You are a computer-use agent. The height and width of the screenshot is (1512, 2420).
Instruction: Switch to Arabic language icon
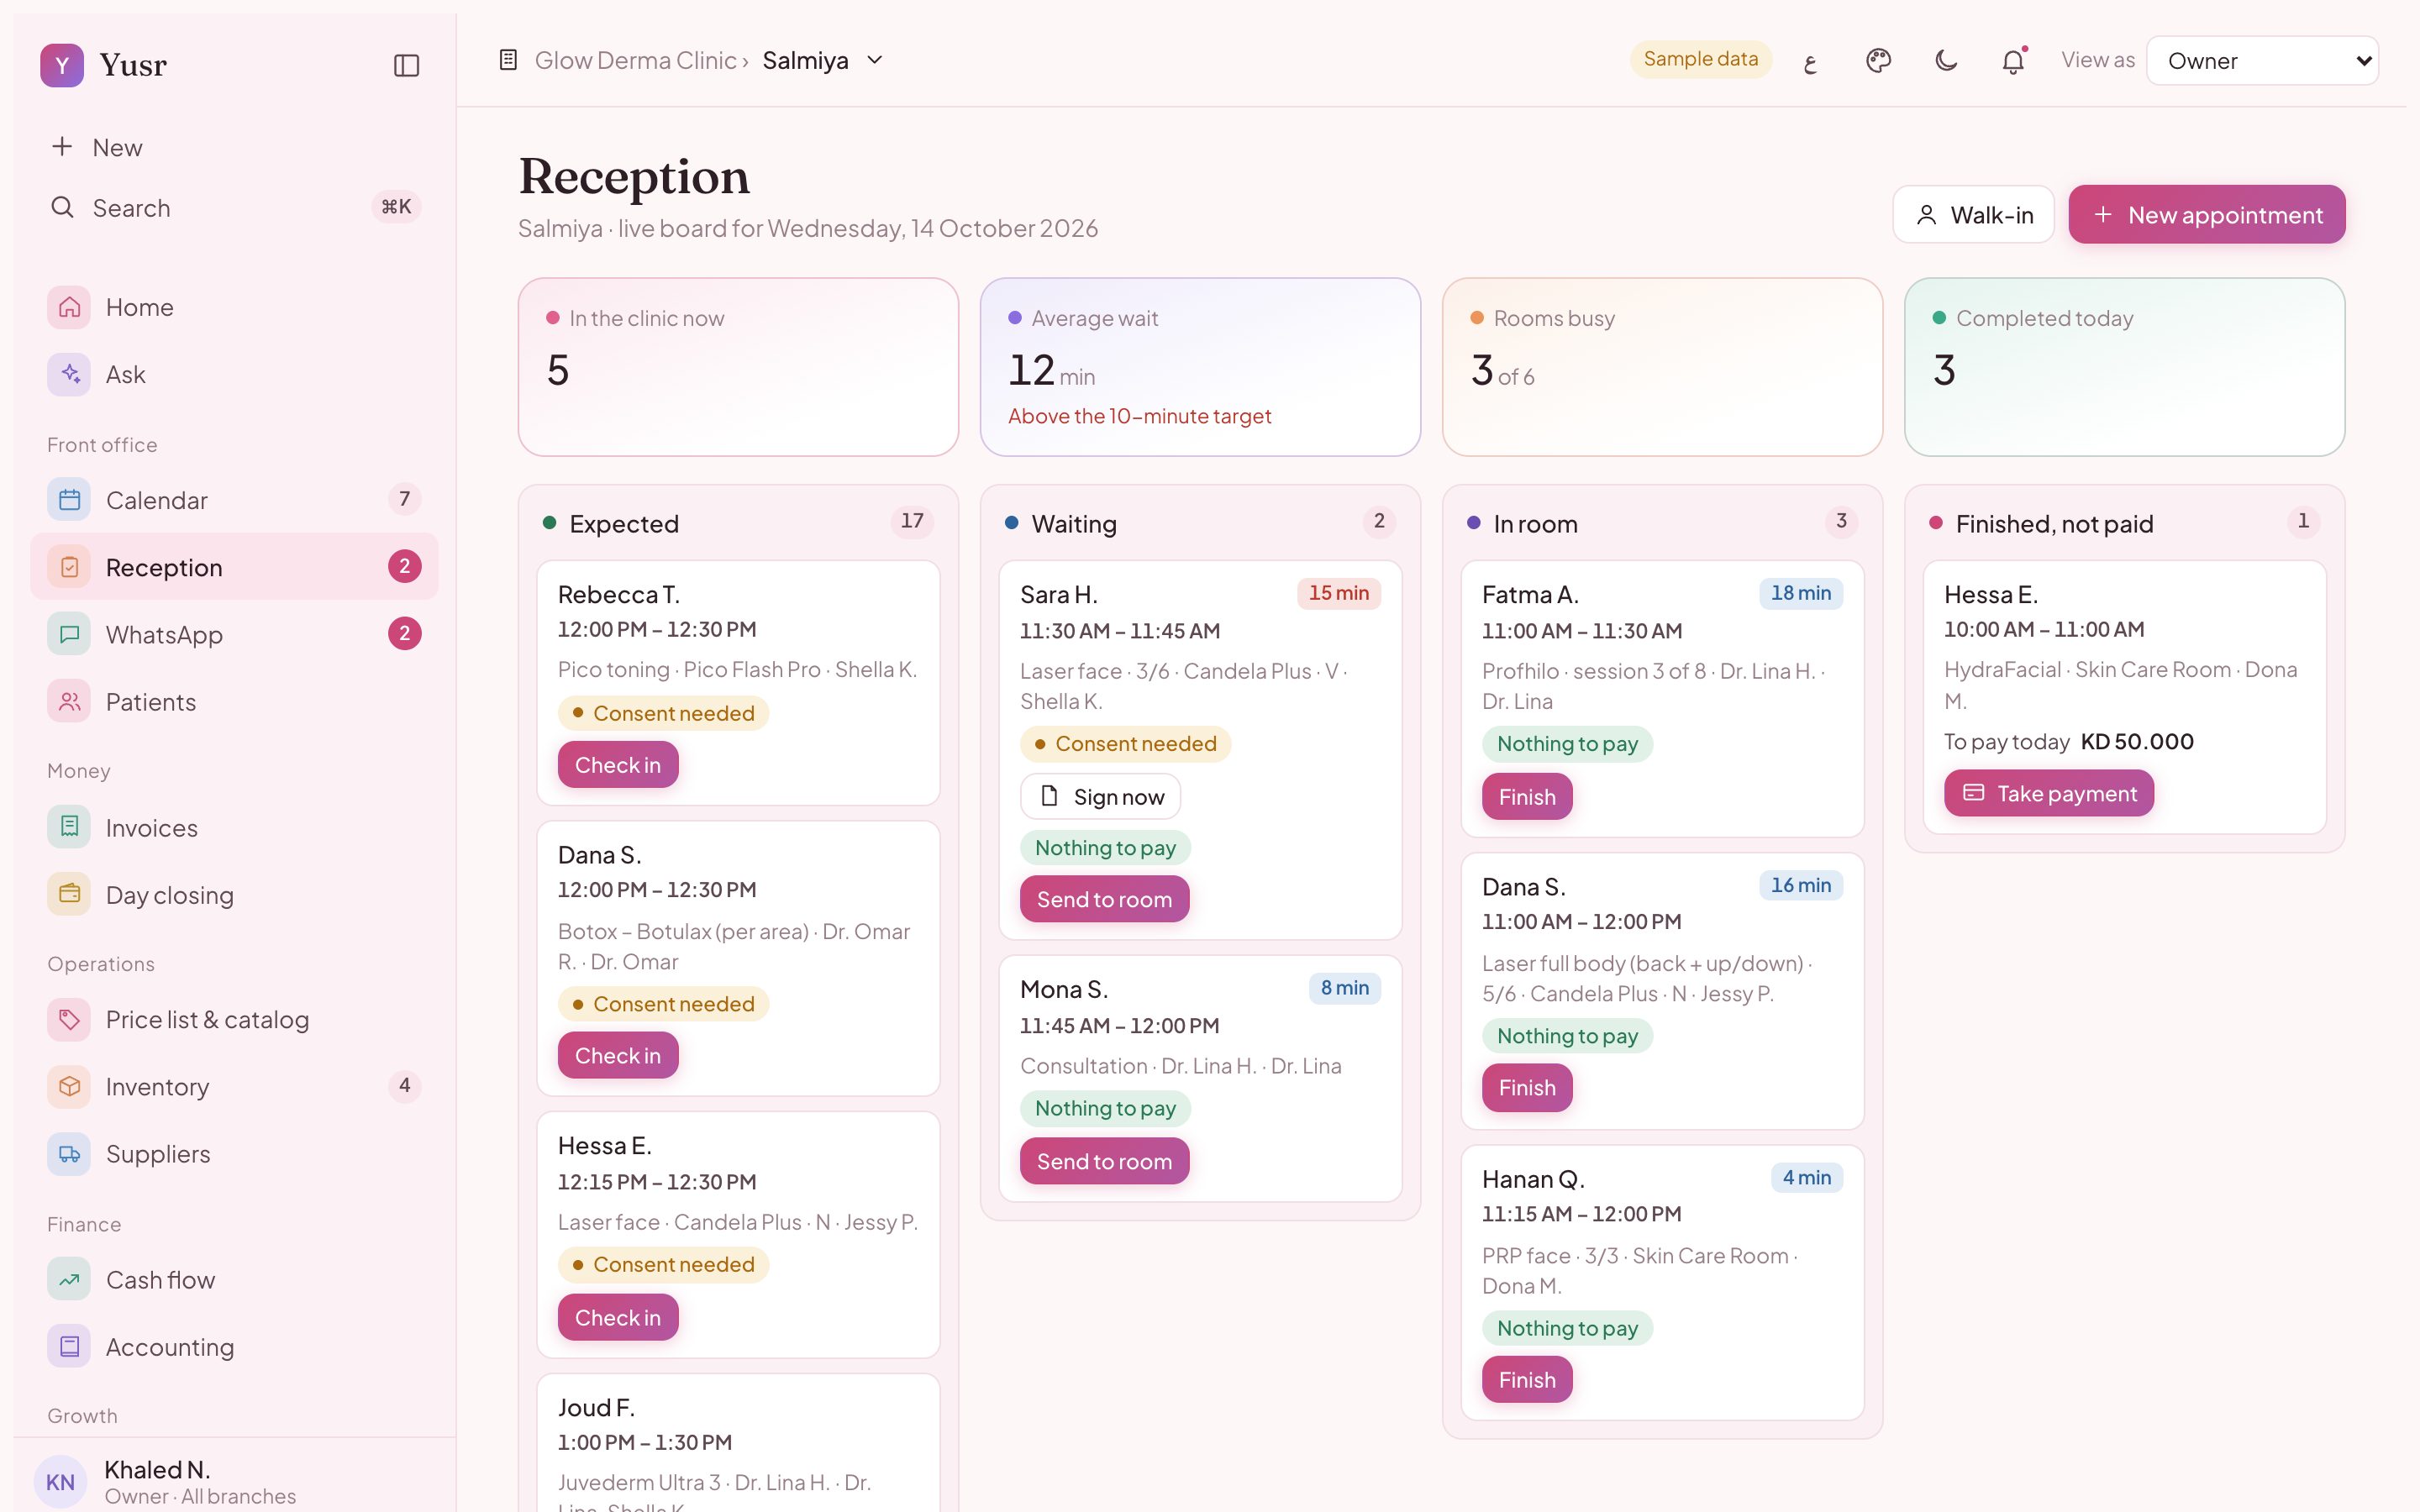(1810, 61)
